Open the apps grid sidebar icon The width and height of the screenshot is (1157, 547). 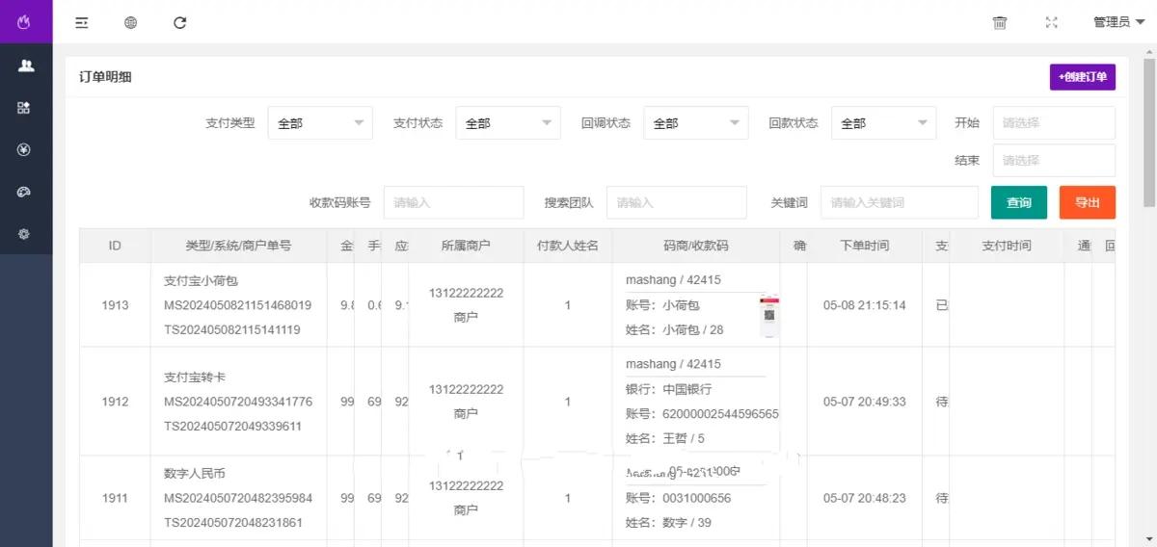coord(25,108)
